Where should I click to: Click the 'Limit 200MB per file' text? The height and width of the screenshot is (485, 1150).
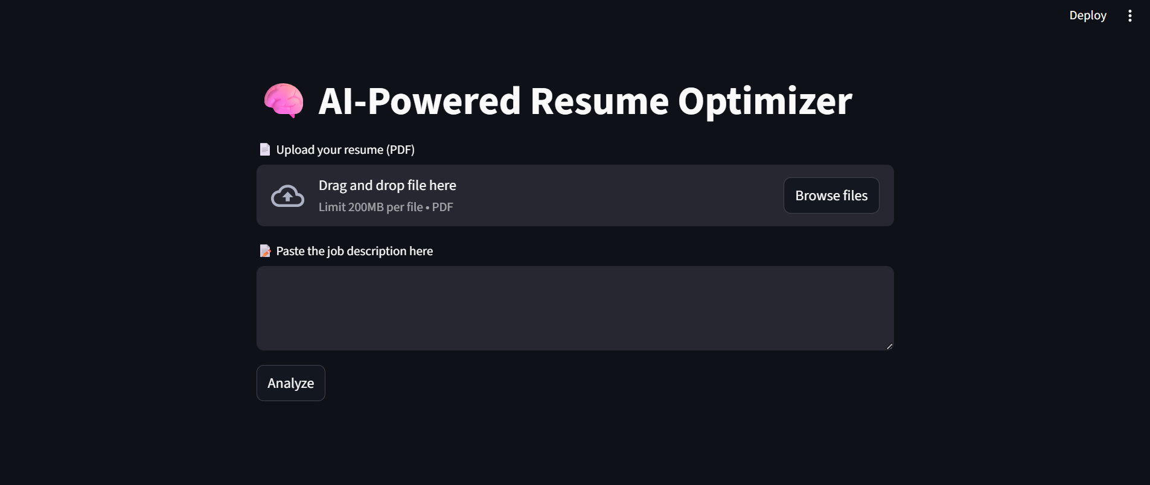pos(386,207)
